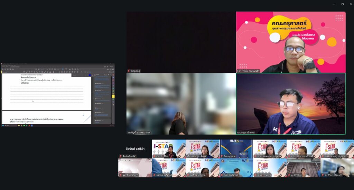
Task: Select the ALAVEE participant video tile
Action: [x=303, y=168]
